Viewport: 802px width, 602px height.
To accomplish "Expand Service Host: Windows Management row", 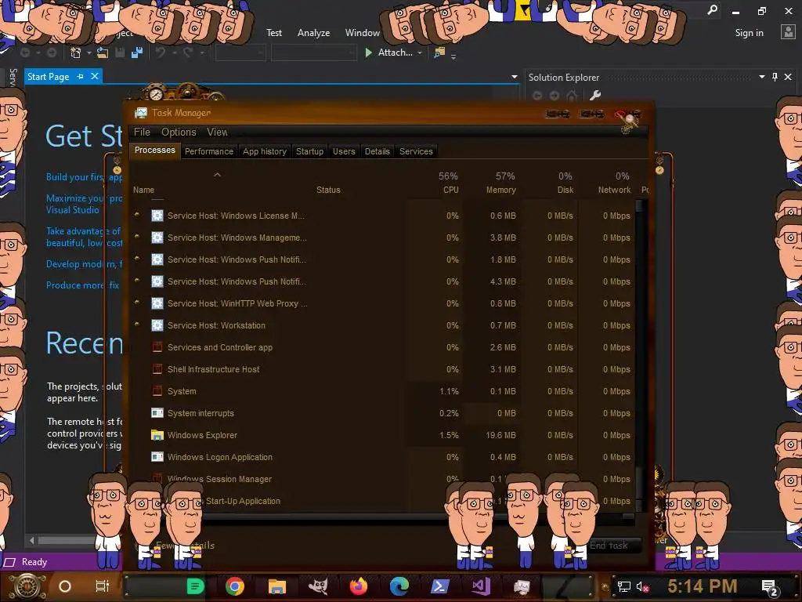I will click(136, 237).
